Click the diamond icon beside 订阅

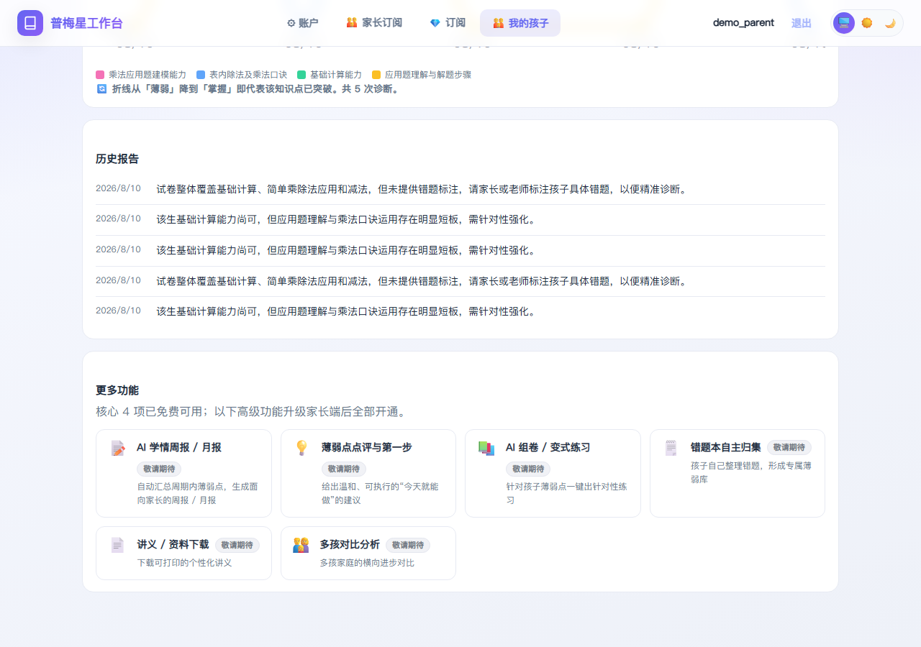pyautogui.click(x=435, y=23)
